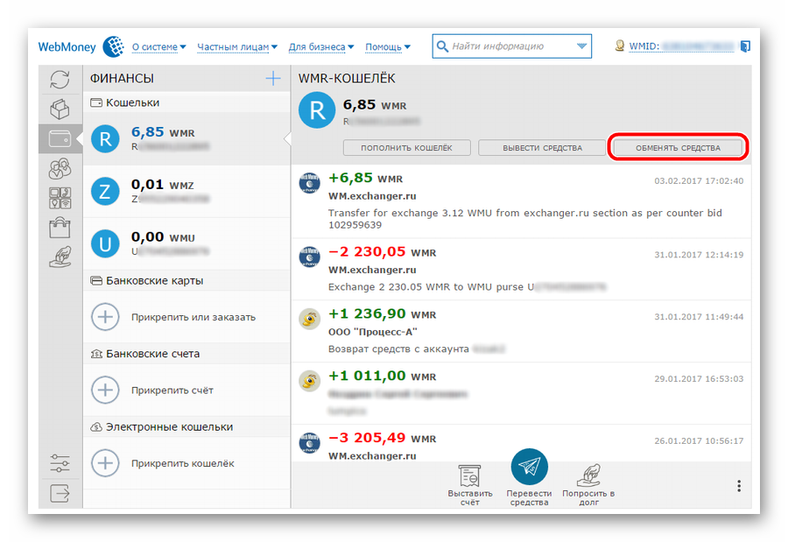This screenshot has height=542, width=788.
Task: Select the R wallet circle icon in list
Action: (x=105, y=138)
